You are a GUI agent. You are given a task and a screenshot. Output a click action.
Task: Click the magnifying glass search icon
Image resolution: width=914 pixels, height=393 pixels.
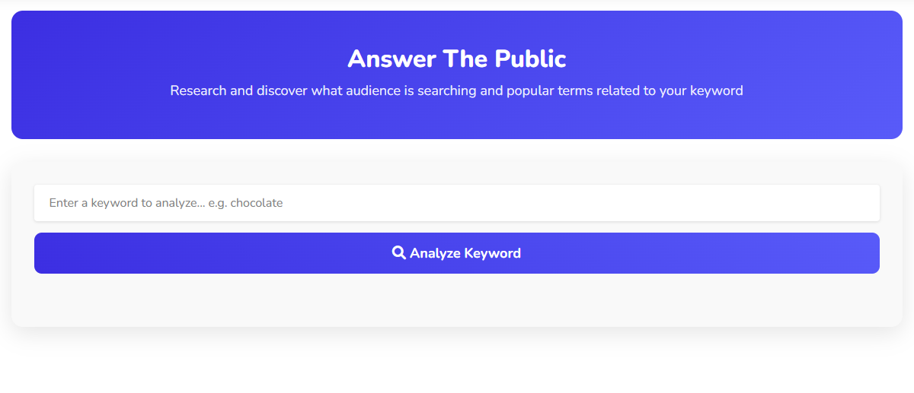(x=398, y=252)
